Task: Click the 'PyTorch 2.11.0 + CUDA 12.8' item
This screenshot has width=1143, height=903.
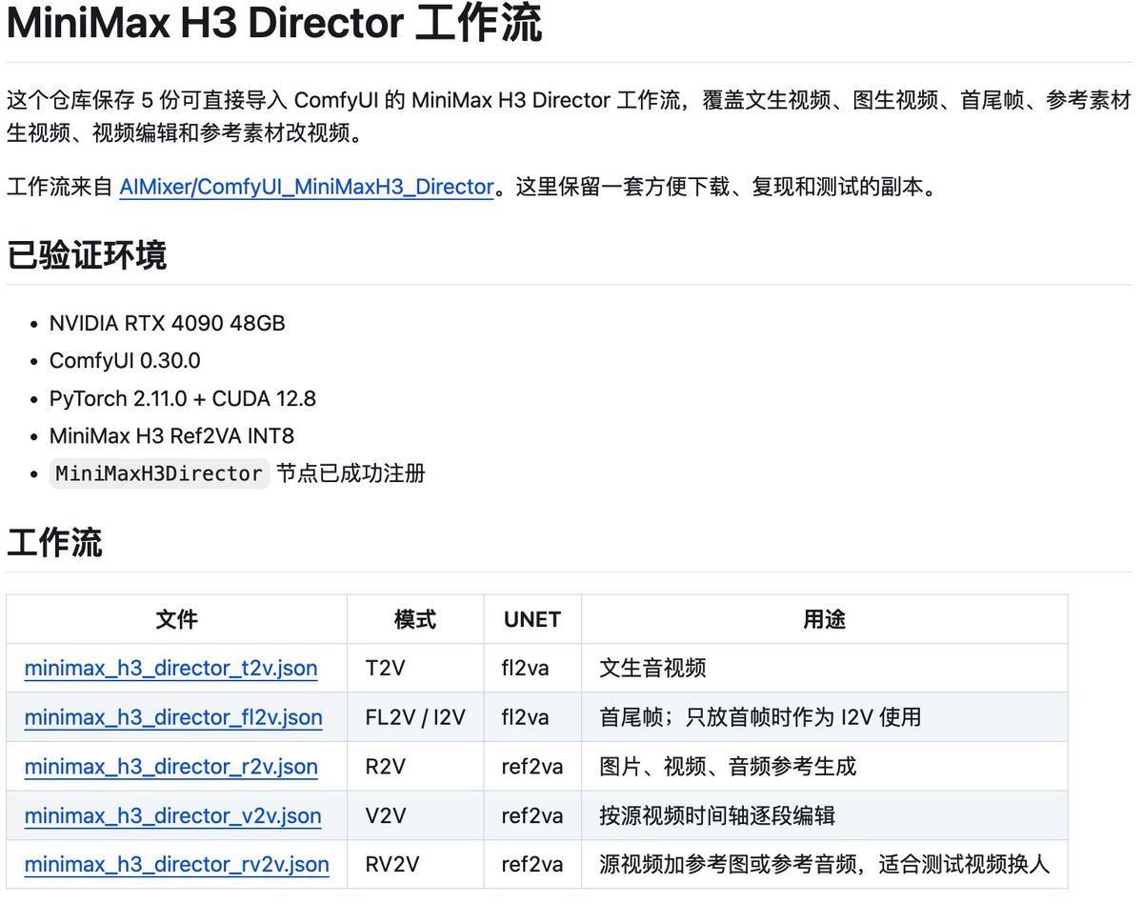Action: point(183,398)
